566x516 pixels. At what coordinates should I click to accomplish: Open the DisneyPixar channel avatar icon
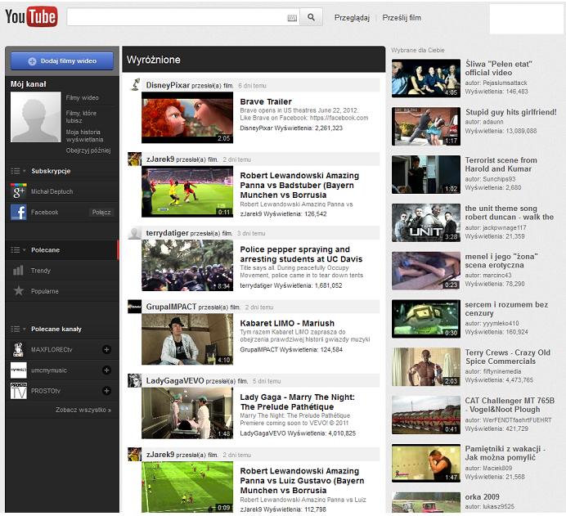(135, 84)
